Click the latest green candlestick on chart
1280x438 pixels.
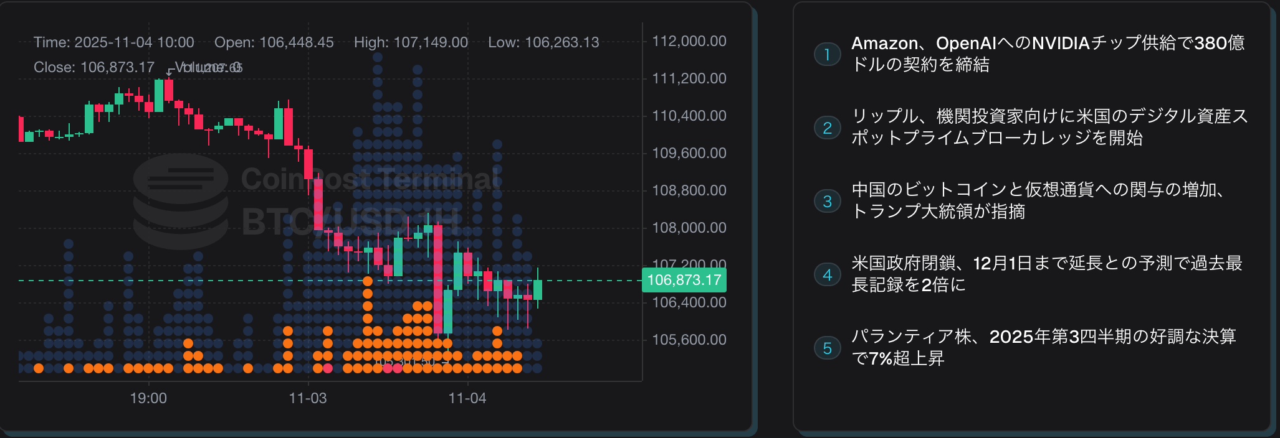pos(537,290)
